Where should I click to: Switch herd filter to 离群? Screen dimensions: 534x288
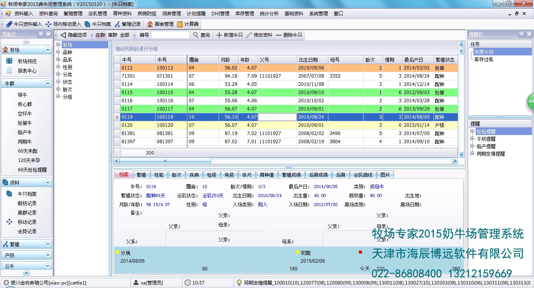(x=112, y=34)
